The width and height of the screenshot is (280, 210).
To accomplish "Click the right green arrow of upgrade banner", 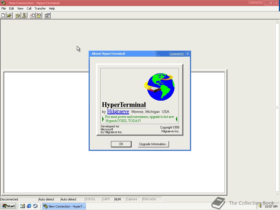I will tap(176, 119).
